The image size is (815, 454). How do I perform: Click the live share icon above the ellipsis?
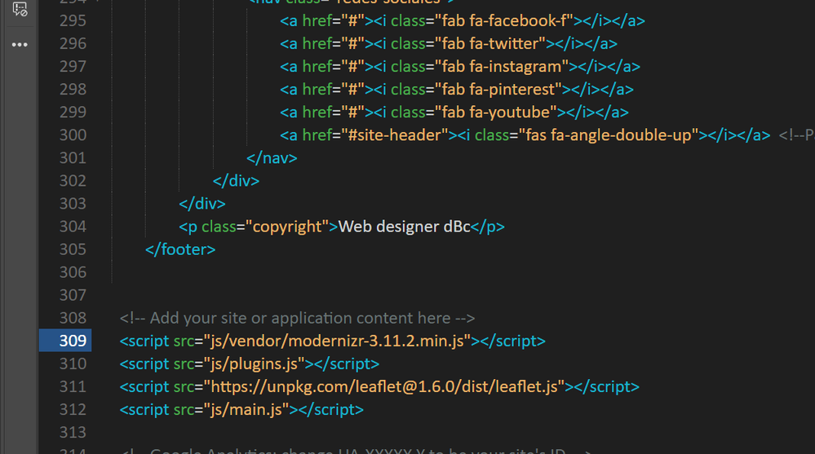(x=20, y=9)
